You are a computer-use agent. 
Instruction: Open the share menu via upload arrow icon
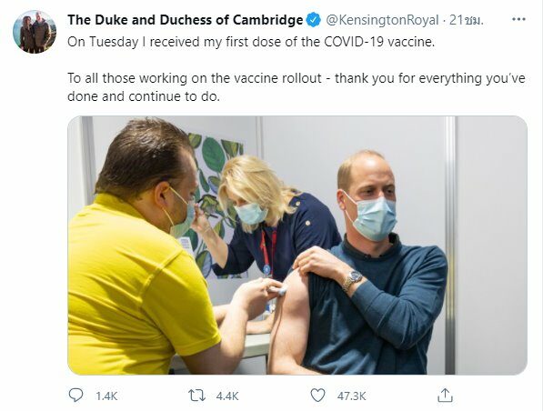[445, 395]
